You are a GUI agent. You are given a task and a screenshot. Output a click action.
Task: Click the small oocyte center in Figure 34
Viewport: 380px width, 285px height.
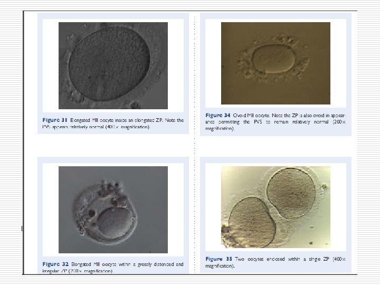pyautogui.click(x=273, y=59)
